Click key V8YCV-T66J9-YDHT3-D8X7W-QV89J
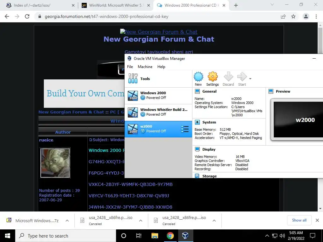Image resolution: width=323 pixels, height=242 pixels. pos(129,196)
